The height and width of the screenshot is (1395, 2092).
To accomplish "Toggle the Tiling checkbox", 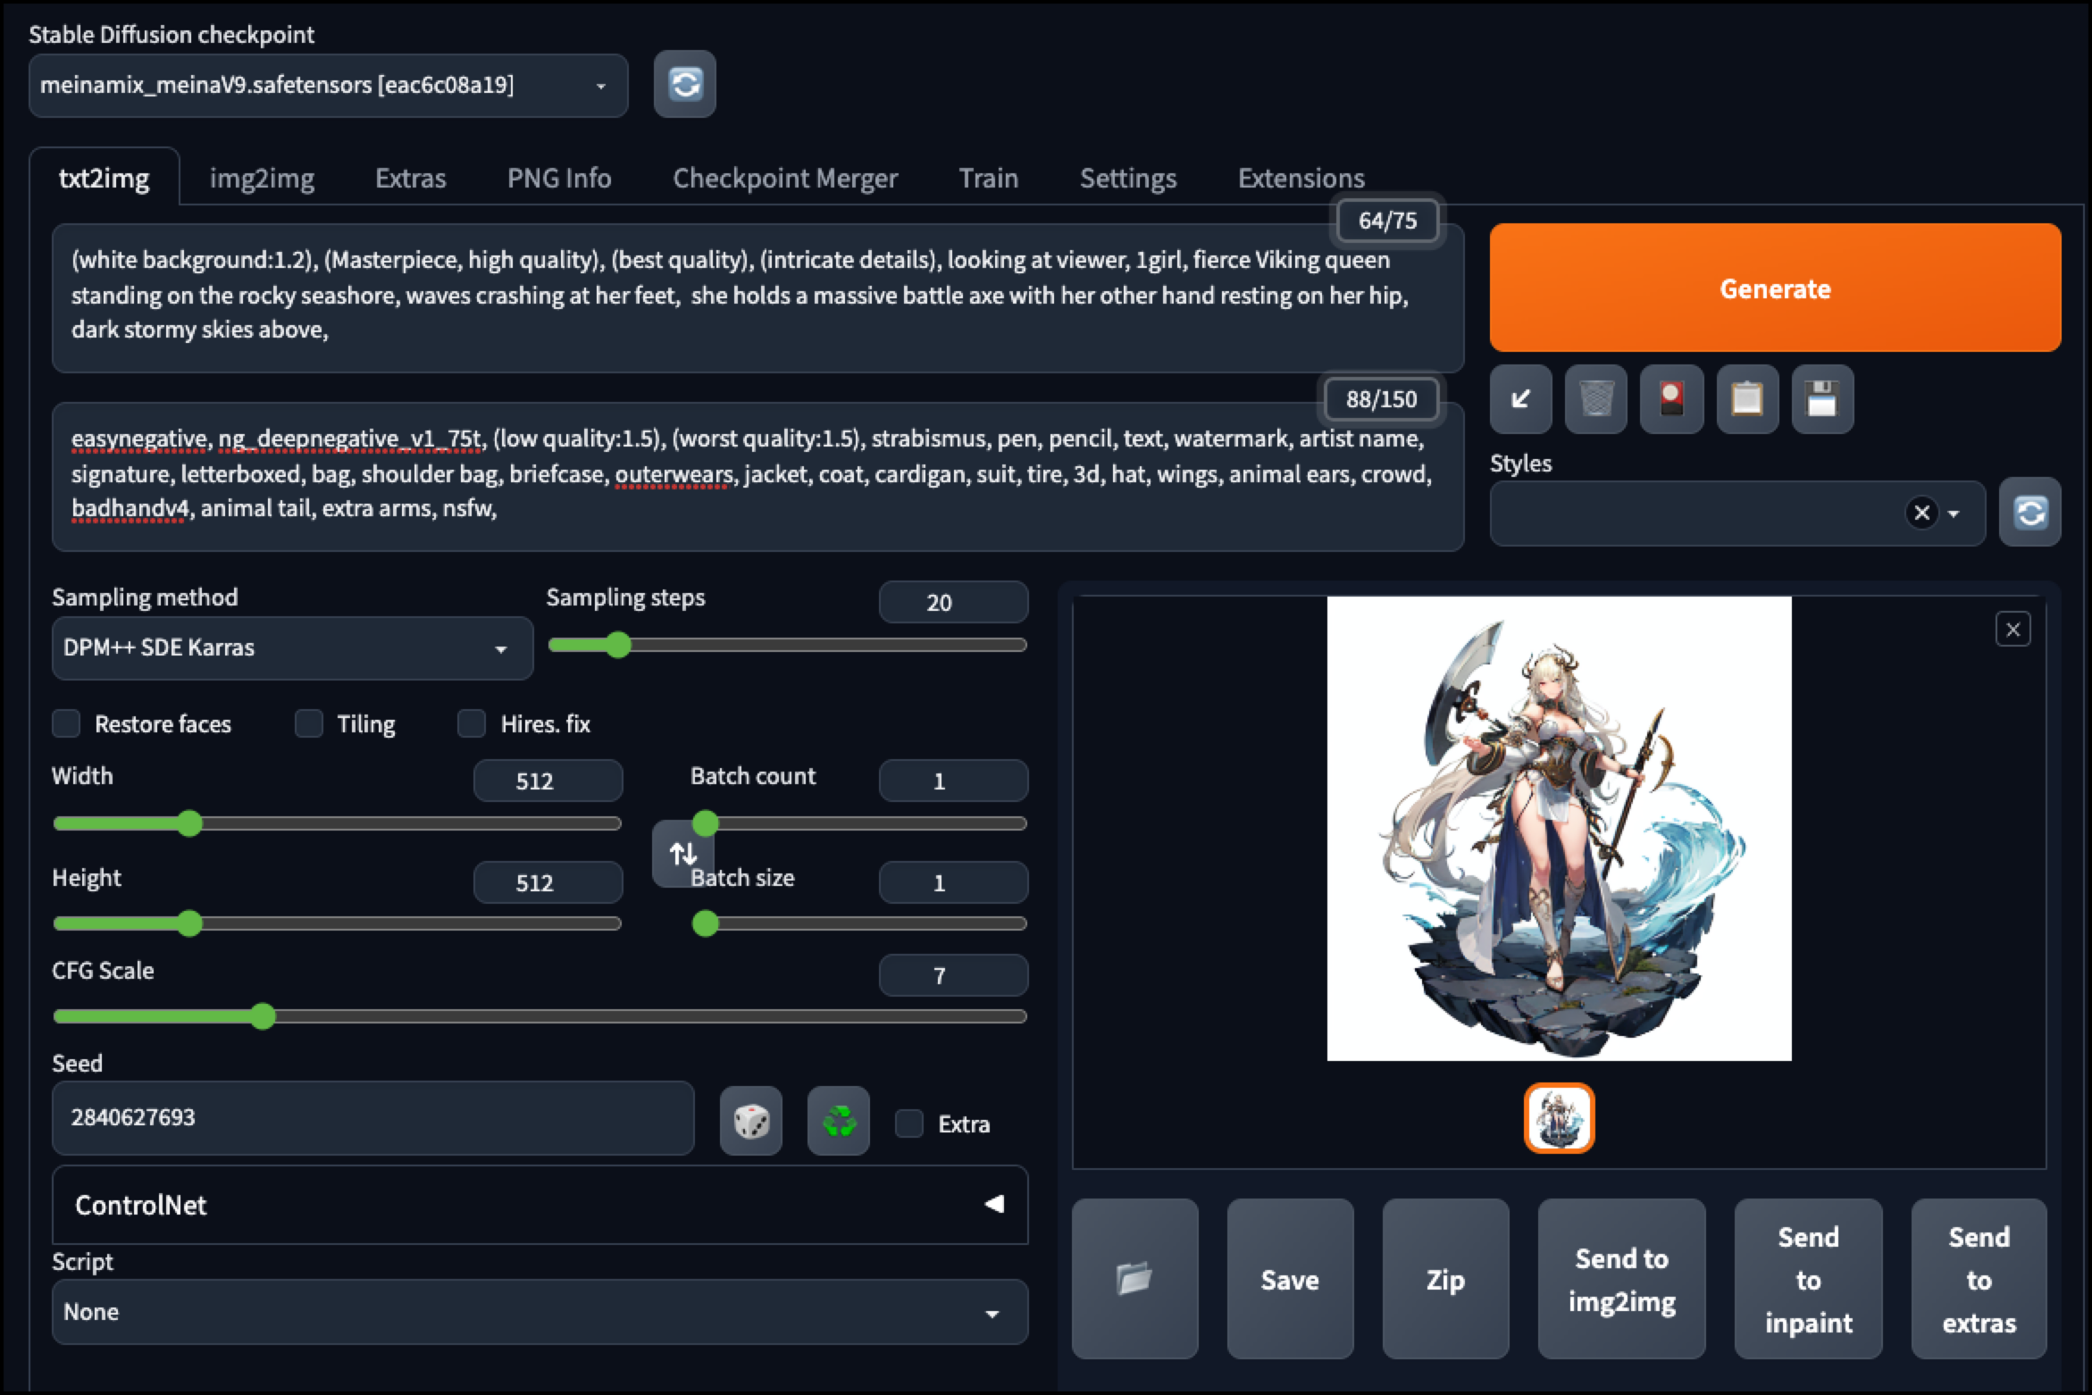I will (x=309, y=723).
